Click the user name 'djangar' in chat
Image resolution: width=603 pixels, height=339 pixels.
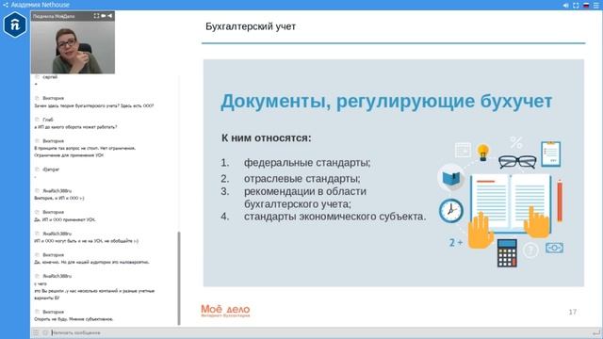[51, 169]
